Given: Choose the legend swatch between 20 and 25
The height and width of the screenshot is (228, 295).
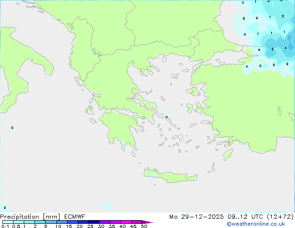Looking at the screenshot, I should pyautogui.click(x=83, y=222).
